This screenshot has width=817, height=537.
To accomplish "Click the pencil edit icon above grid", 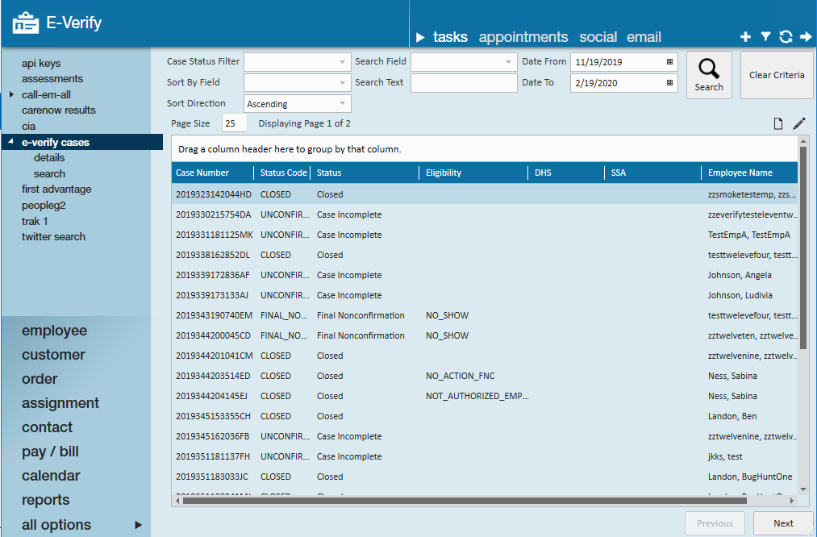I will 798,123.
